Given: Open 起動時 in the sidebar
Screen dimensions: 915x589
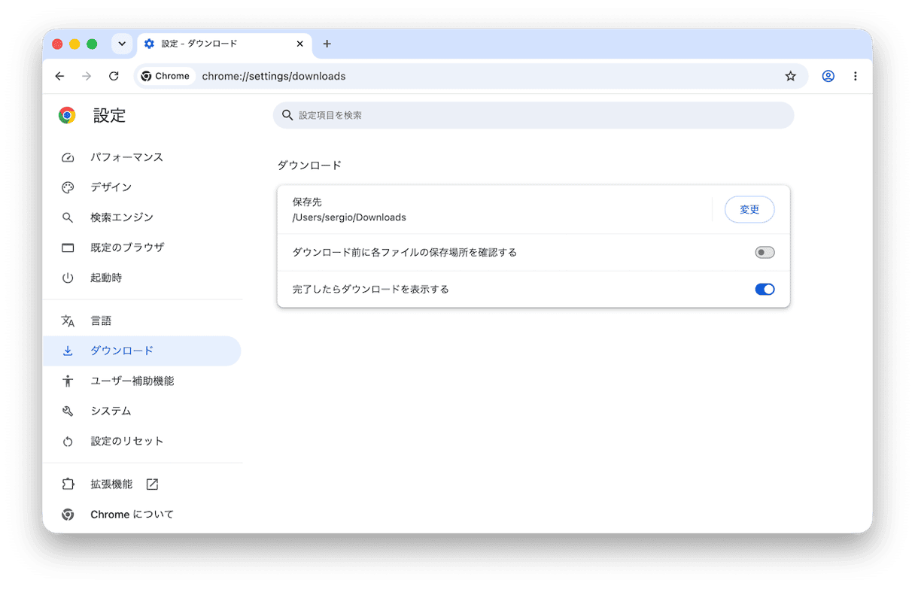Looking at the screenshot, I should pos(141,278).
